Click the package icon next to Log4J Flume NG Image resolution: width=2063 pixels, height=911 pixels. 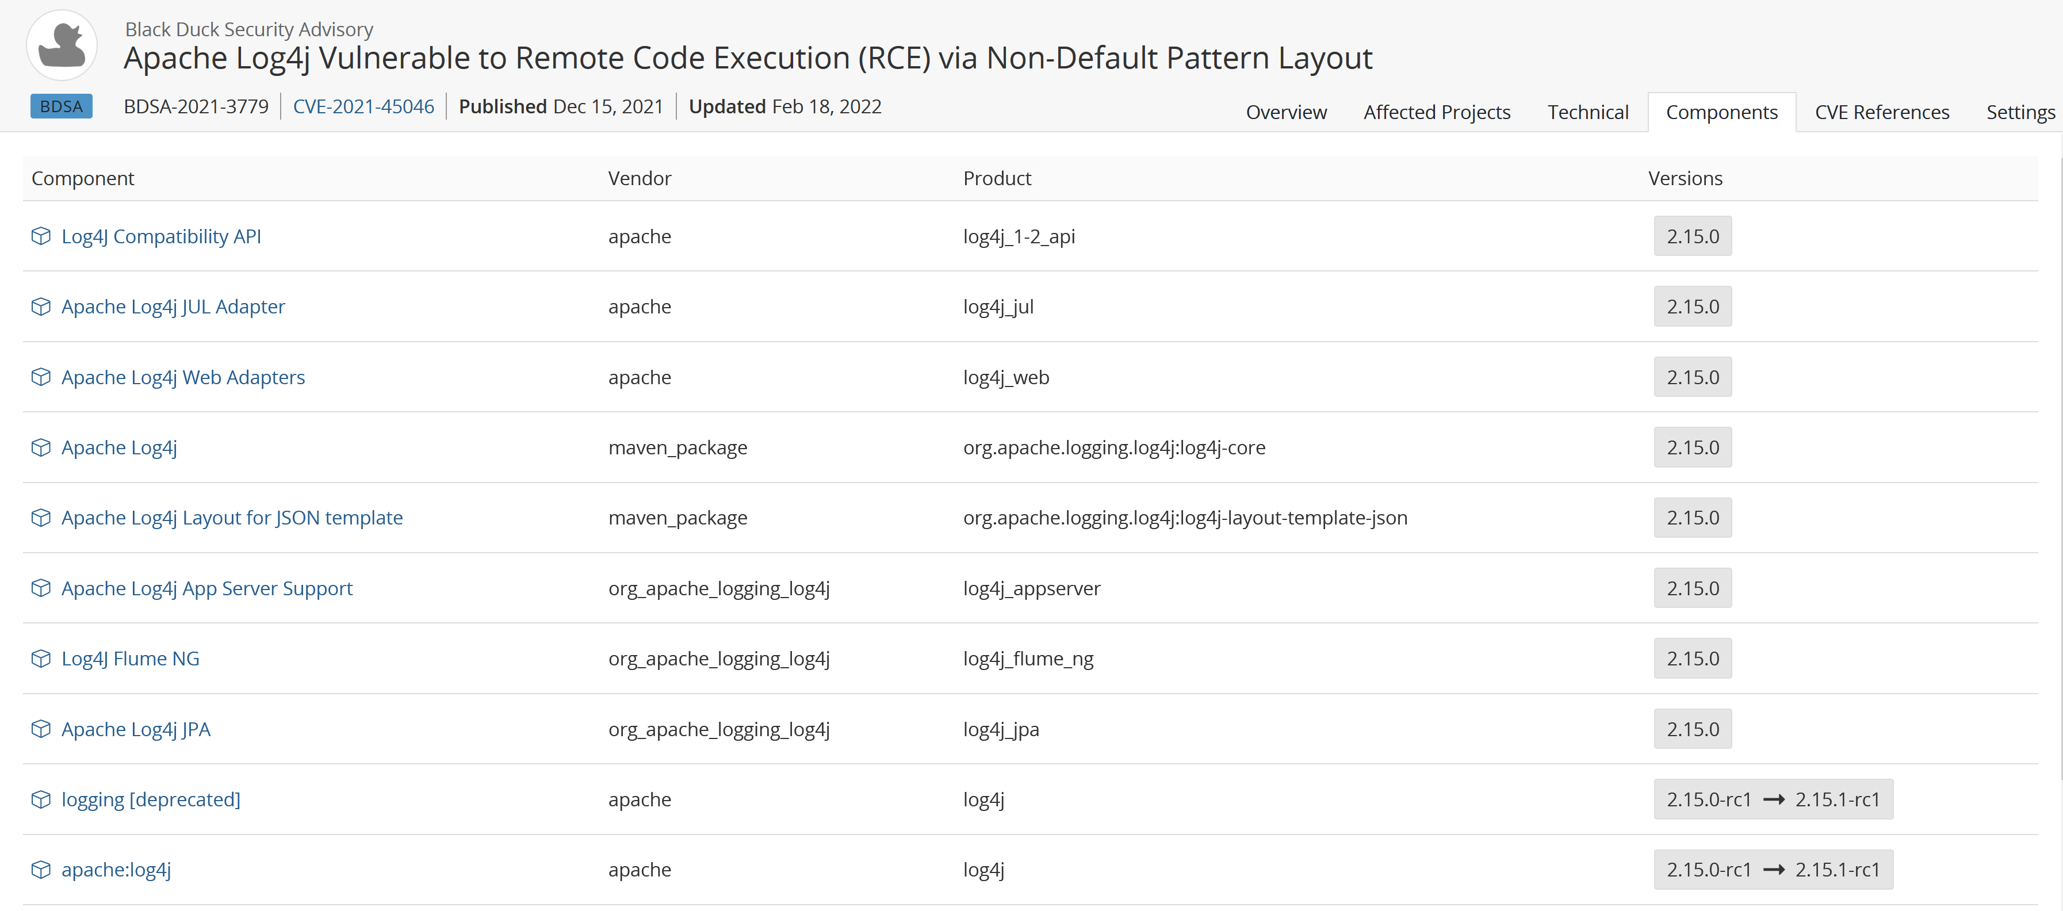point(41,659)
